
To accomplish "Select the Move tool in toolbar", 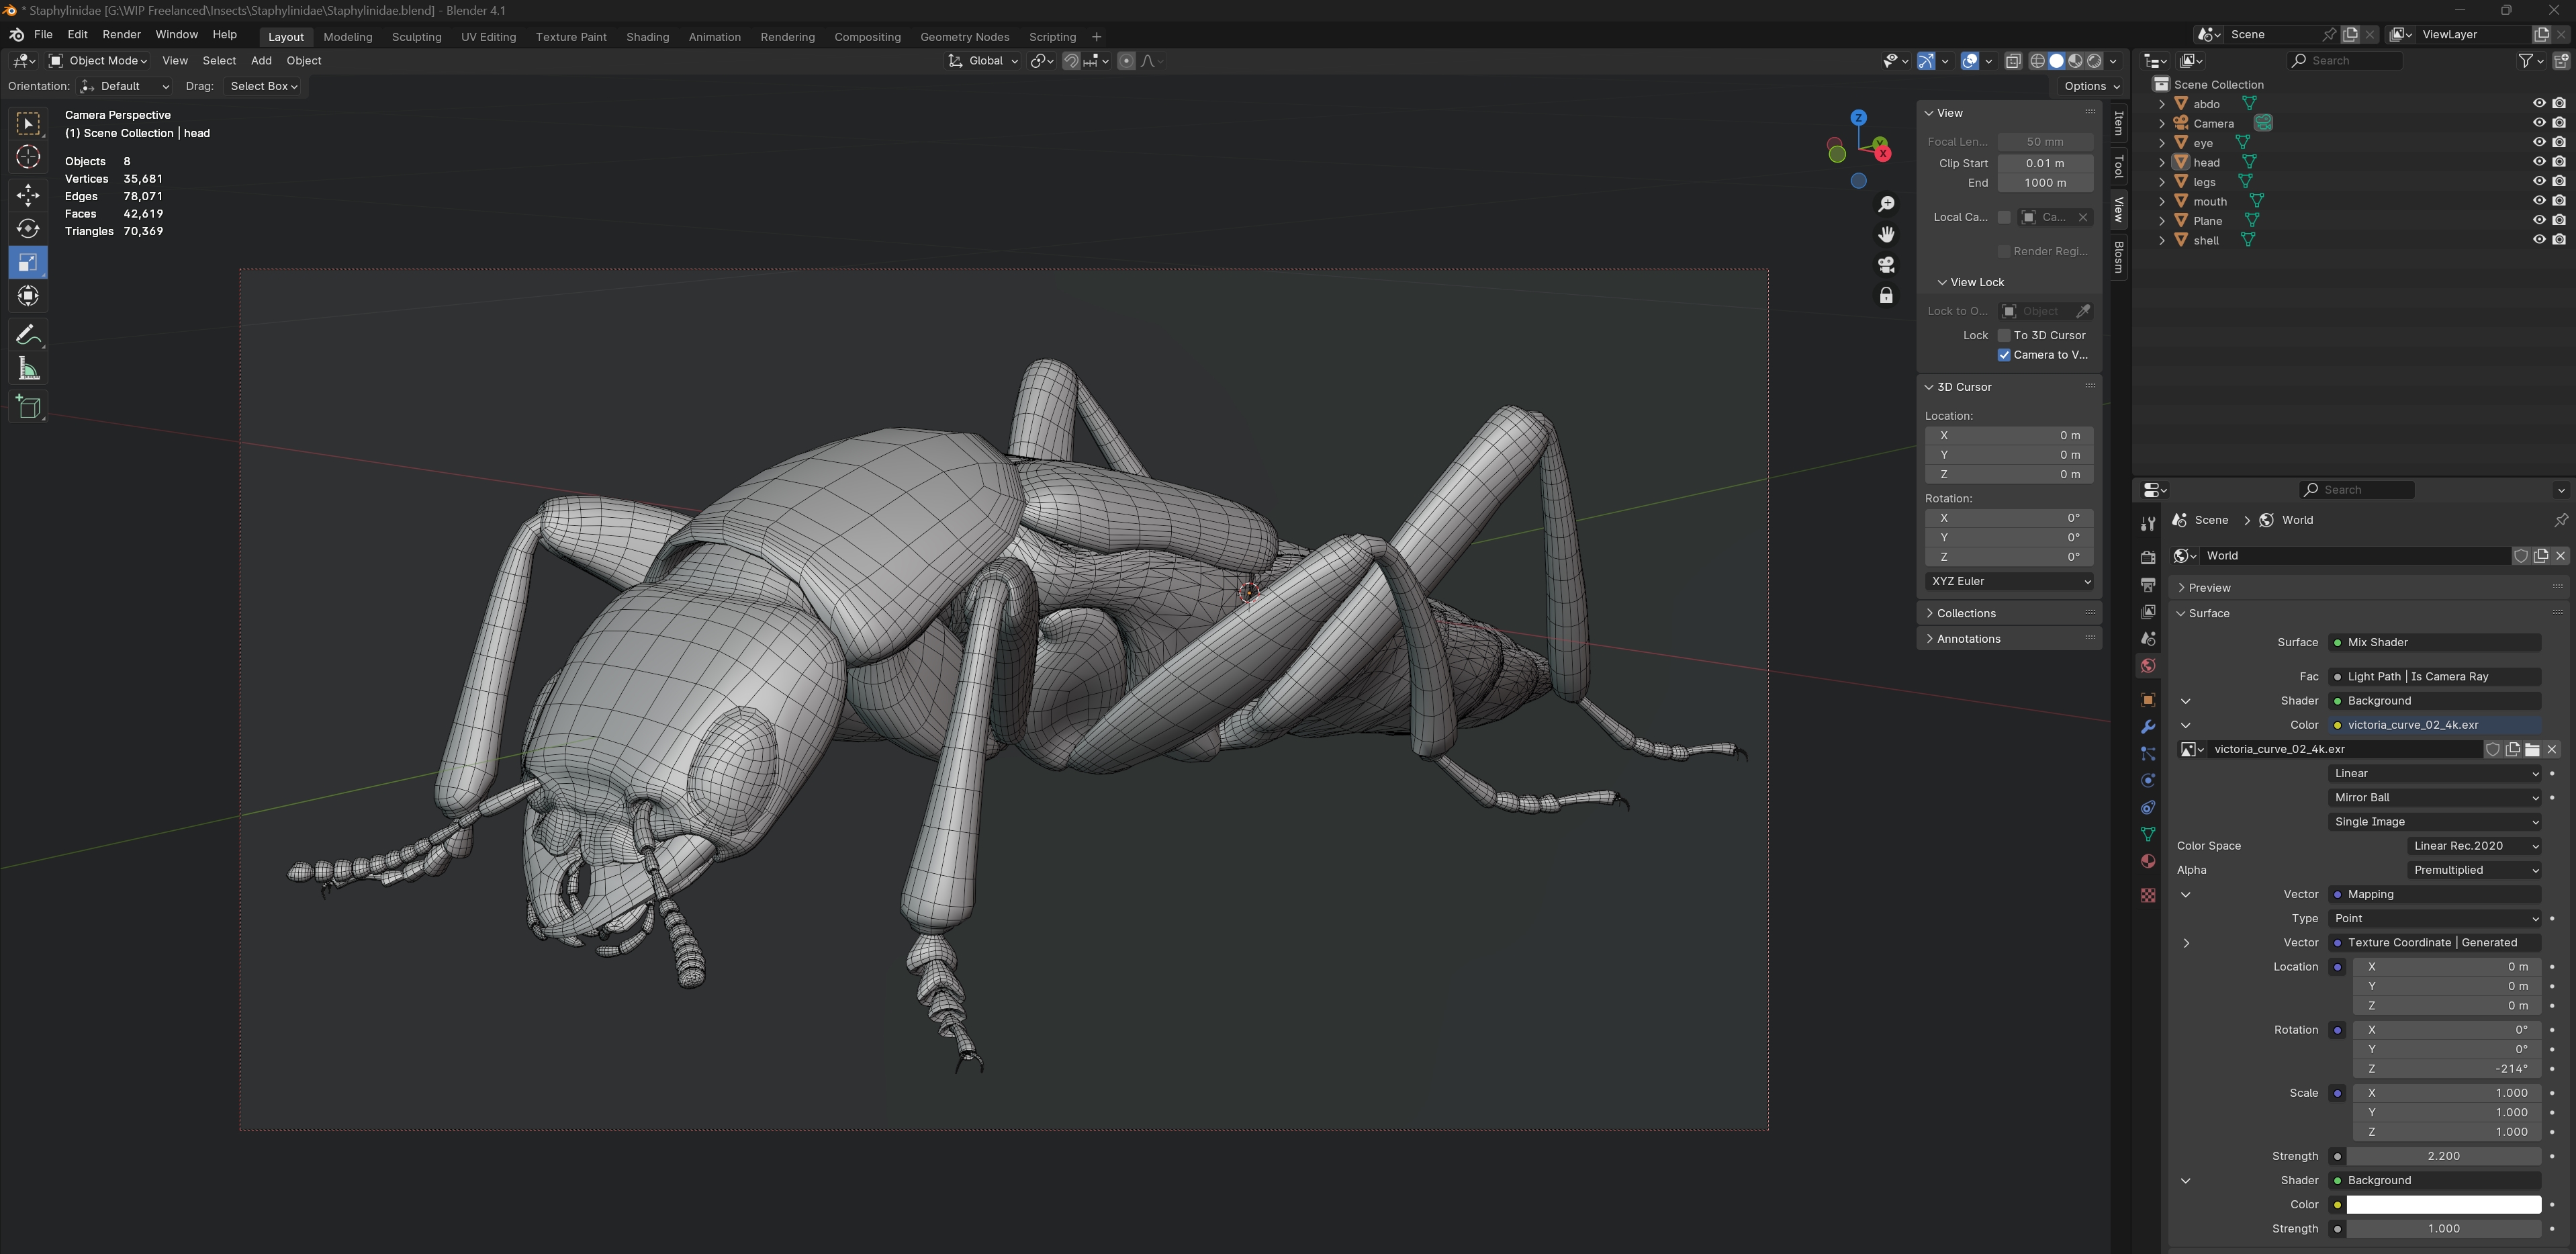I will 28,194.
